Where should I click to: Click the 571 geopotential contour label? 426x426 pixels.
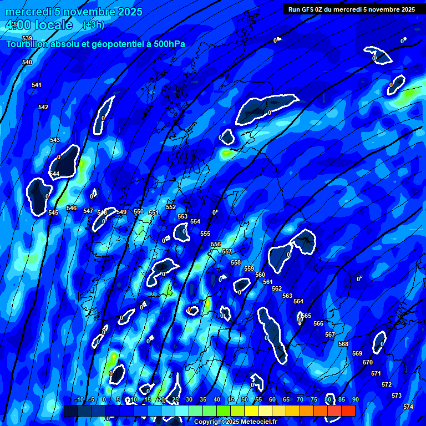pos(376,374)
